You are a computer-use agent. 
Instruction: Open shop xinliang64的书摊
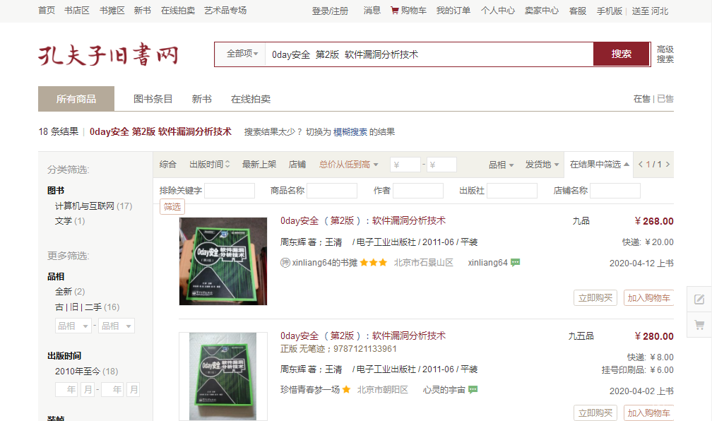click(325, 263)
